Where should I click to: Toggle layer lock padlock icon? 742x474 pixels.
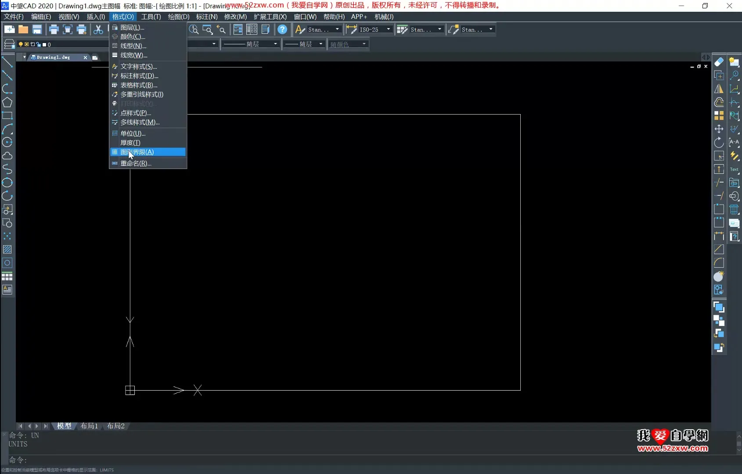(x=38, y=44)
